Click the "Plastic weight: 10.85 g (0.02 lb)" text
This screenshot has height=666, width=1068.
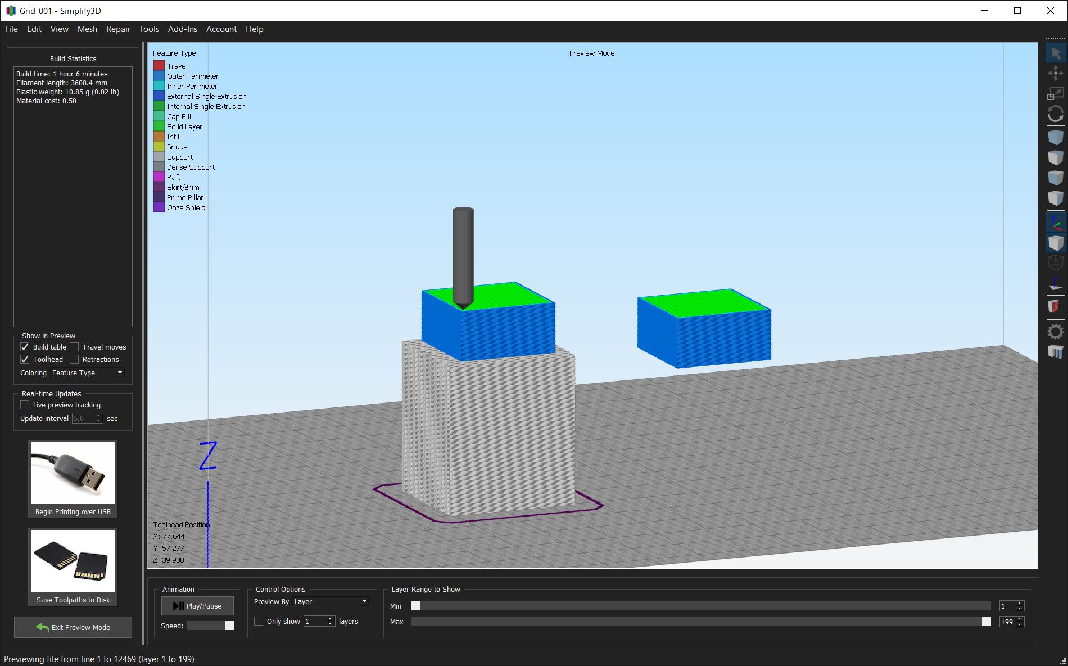click(x=67, y=92)
